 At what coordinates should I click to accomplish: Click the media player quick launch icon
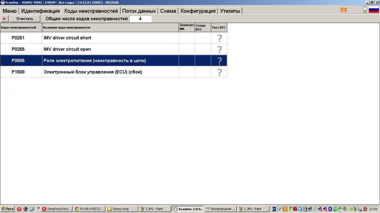[26, 209]
